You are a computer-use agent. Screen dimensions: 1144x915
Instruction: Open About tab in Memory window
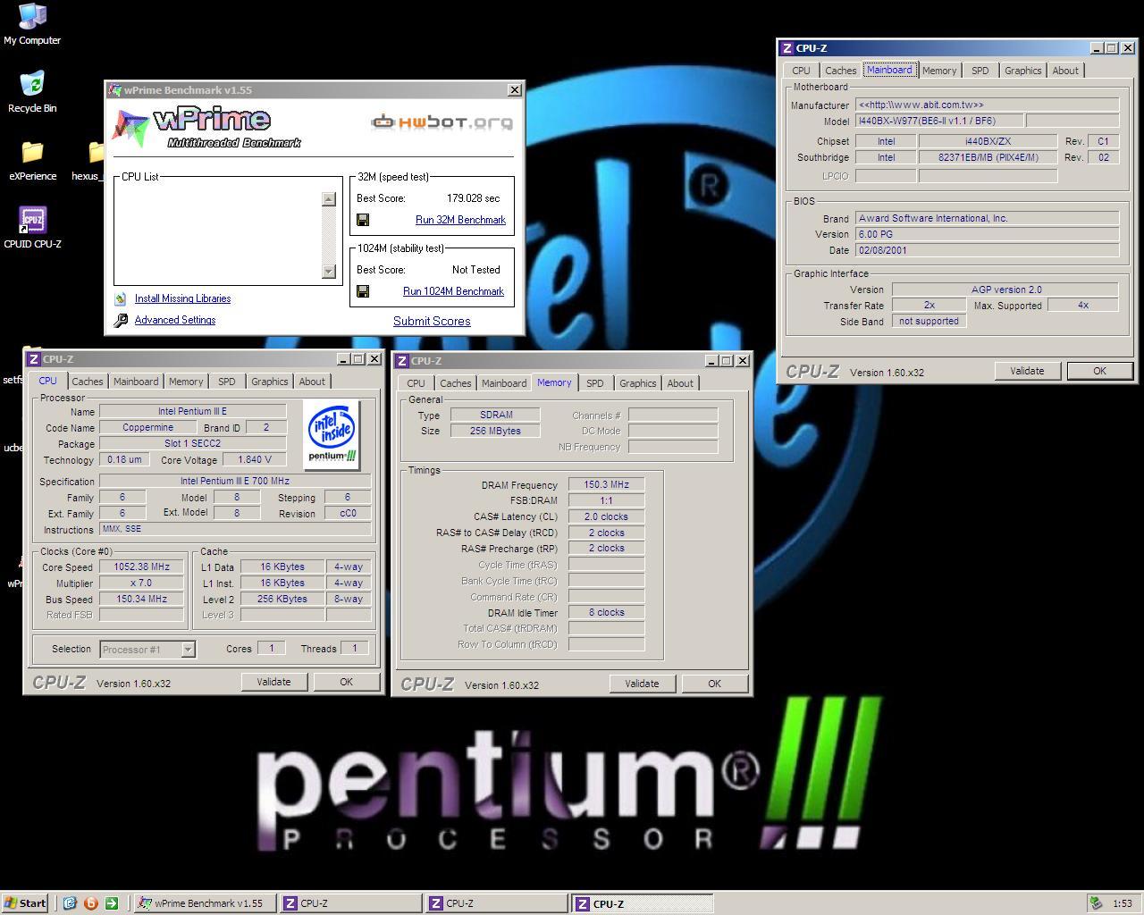click(x=680, y=383)
